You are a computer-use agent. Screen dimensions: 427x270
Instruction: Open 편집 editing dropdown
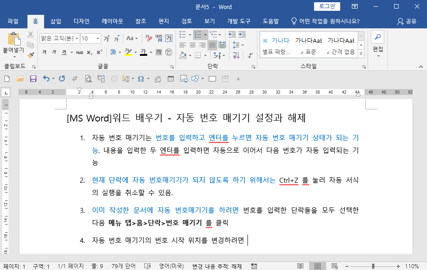(378, 45)
